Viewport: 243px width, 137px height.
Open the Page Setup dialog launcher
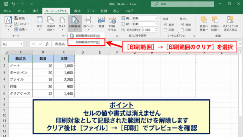[x=117, y=36]
